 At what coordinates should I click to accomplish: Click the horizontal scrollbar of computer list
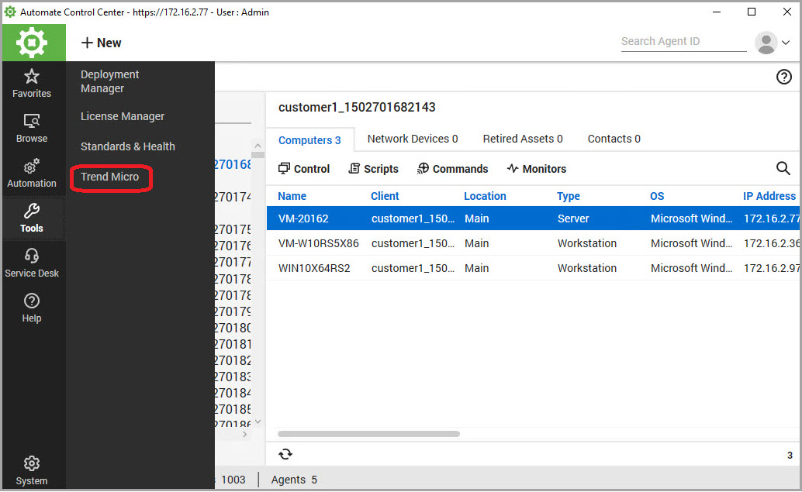tap(368, 434)
